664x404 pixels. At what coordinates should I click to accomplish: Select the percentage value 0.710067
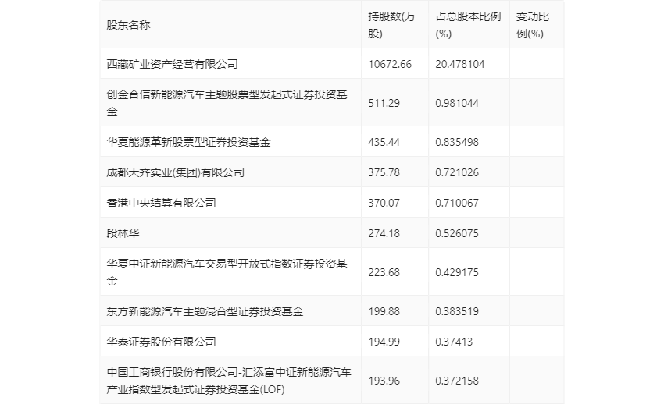click(x=457, y=203)
